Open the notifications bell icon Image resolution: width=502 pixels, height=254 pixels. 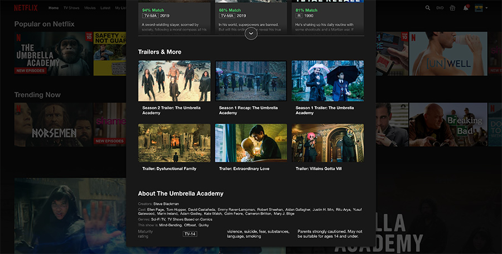tap(466, 8)
